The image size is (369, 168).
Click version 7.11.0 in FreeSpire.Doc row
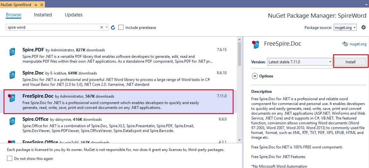click(x=222, y=96)
